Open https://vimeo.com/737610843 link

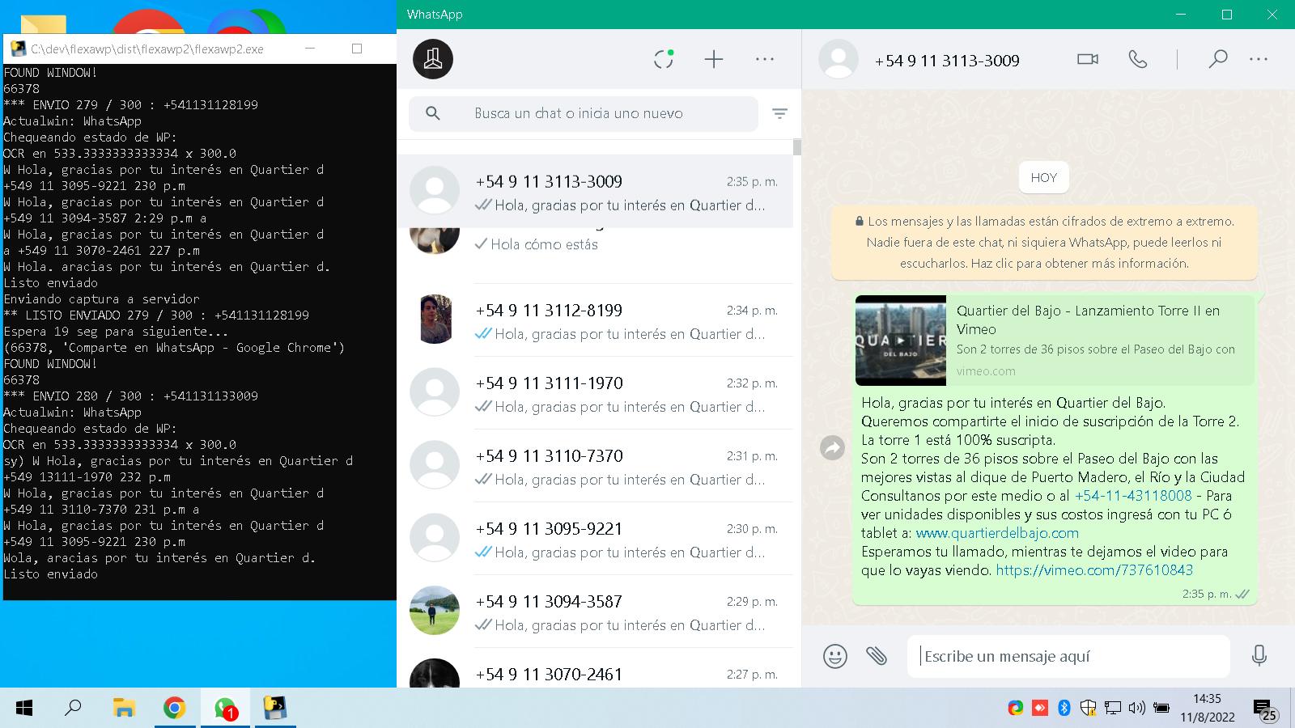click(1094, 570)
